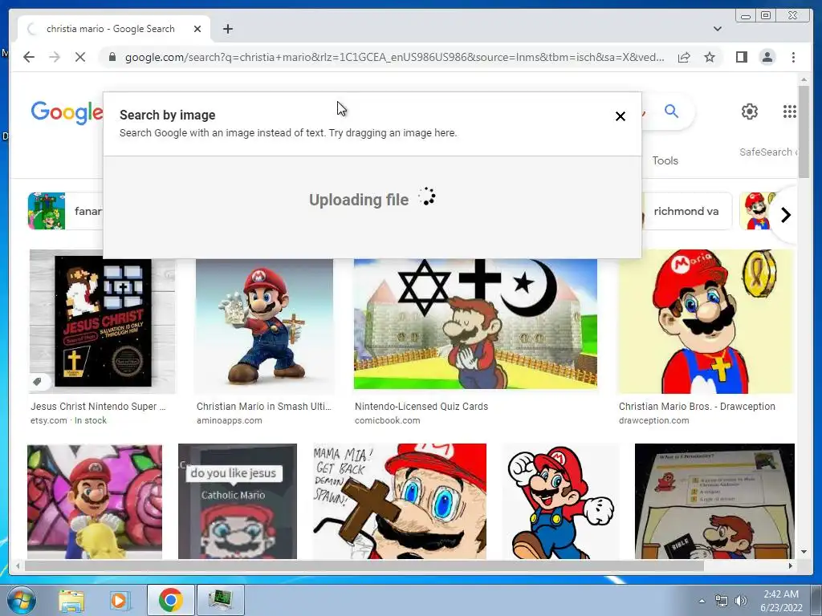Open jumping Mario fist-up image
822x616 pixels.
[x=560, y=501]
